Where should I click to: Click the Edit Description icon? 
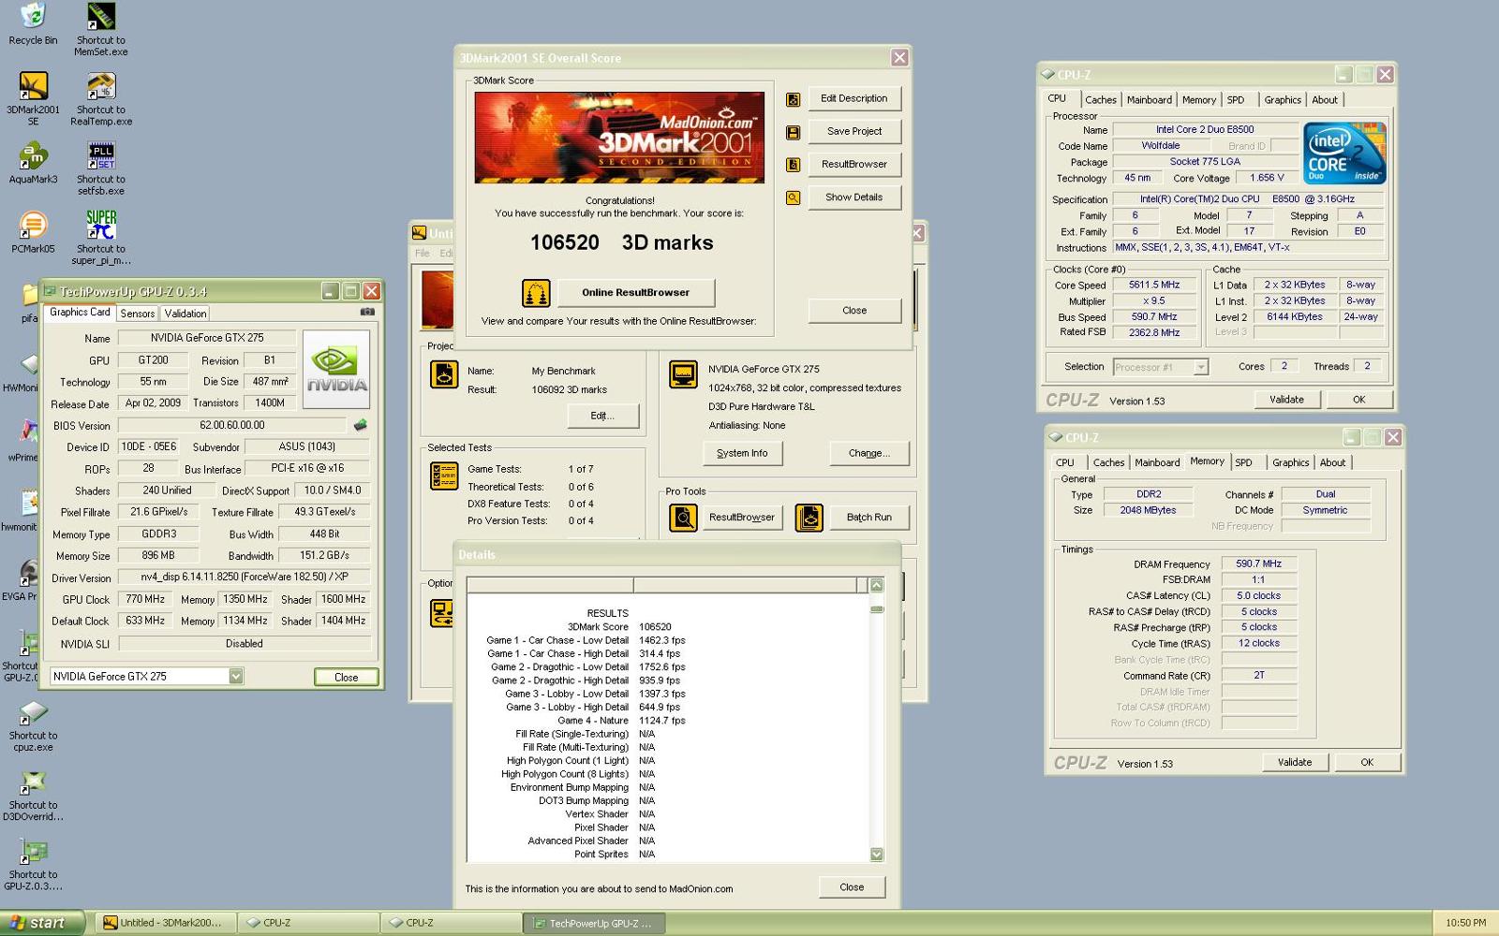tap(793, 99)
